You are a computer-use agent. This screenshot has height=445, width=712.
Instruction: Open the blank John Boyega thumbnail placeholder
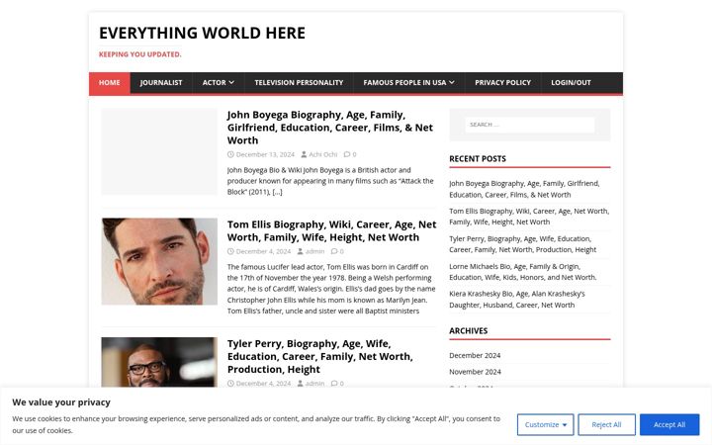[x=159, y=151]
